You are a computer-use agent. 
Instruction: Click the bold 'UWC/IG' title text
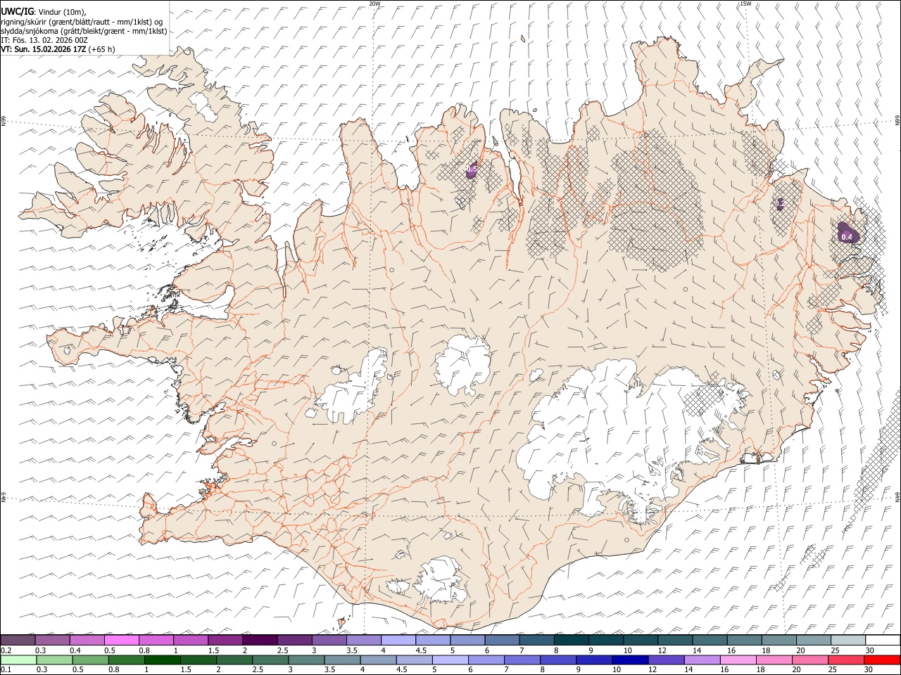pos(17,11)
